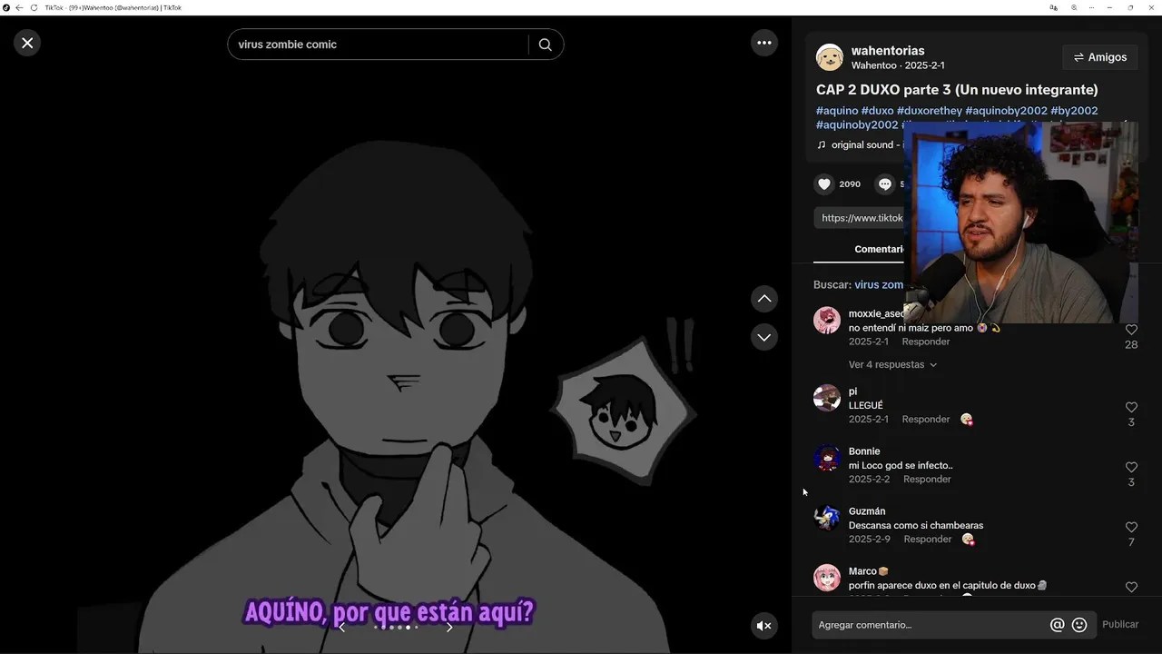Close the TikTok video viewer
This screenshot has height=654, width=1162.
[27, 43]
